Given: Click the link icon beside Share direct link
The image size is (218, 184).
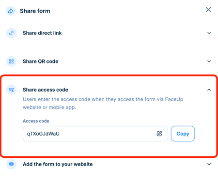Looking at the screenshot, I should (x=11, y=33).
